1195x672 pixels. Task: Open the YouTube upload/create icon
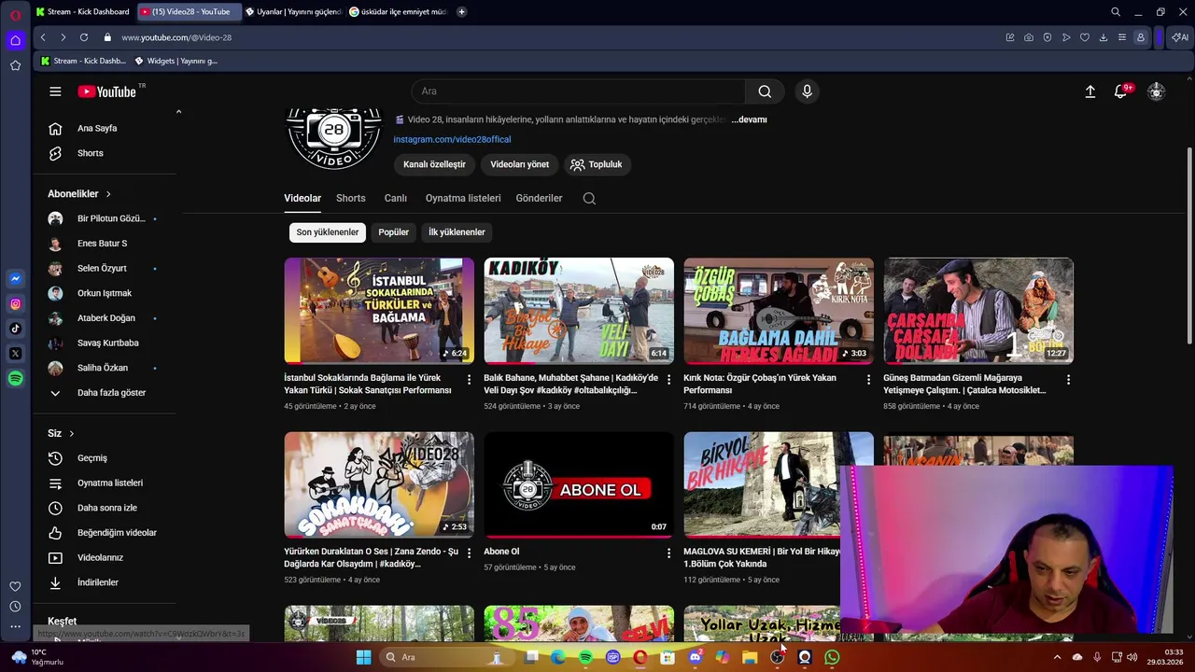pyautogui.click(x=1090, y=91)
